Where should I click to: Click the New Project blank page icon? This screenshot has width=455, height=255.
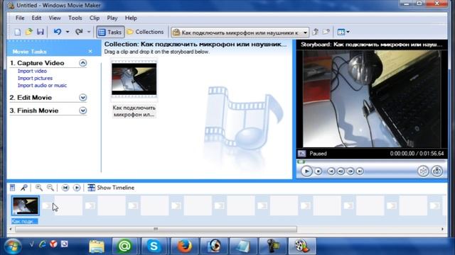17,32
